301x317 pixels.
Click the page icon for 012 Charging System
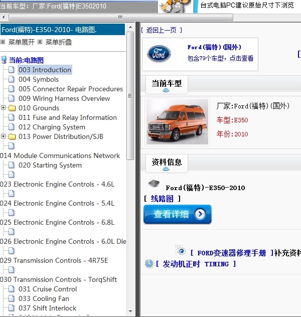(12, 127)
